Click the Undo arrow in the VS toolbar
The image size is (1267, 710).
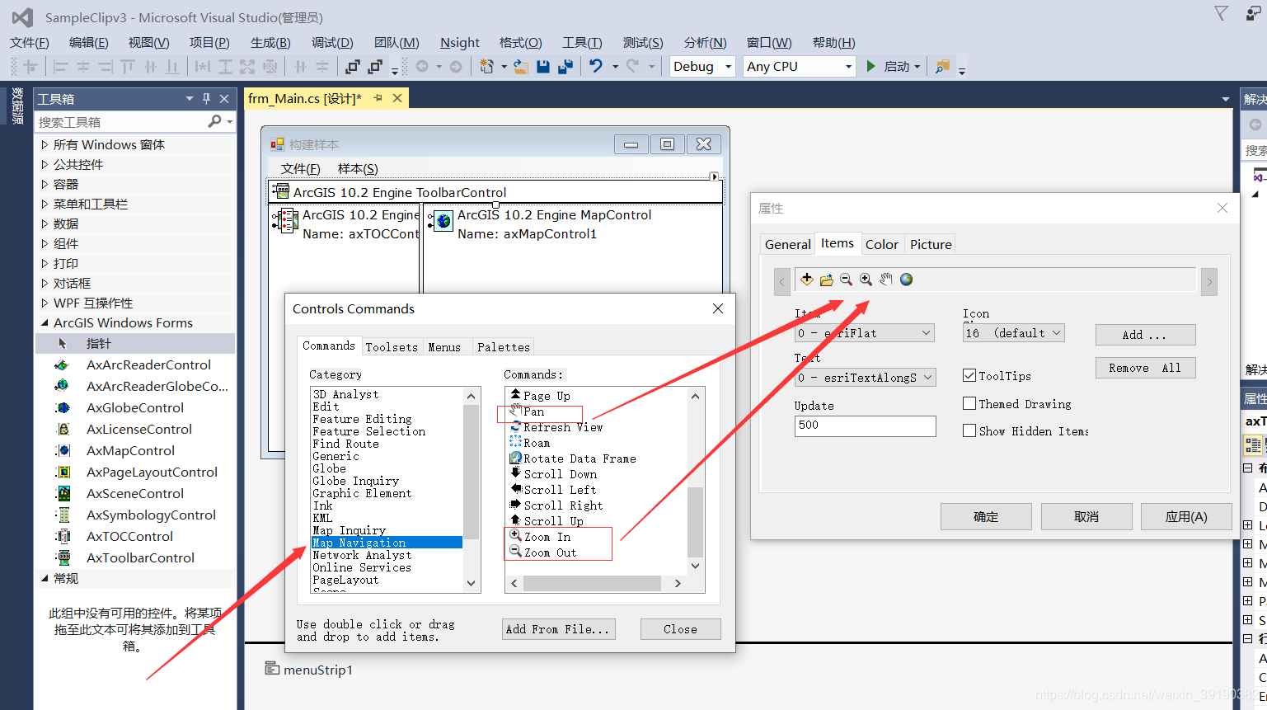(596, 67)
